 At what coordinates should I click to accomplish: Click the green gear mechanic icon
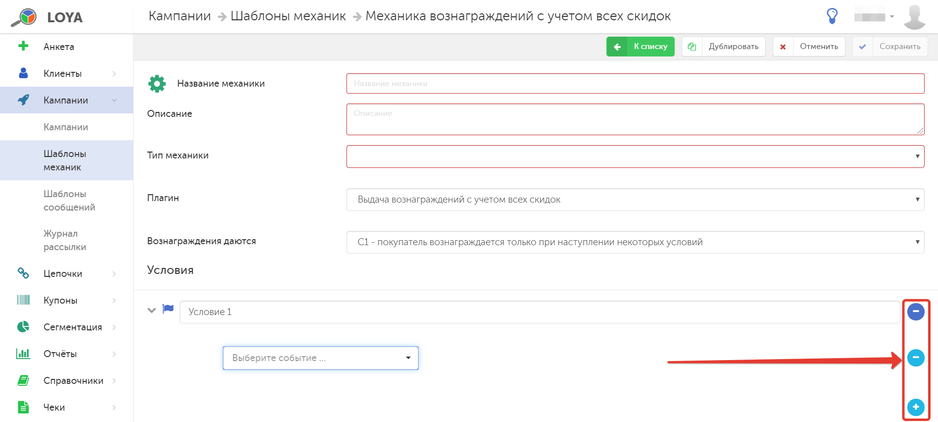157,84
